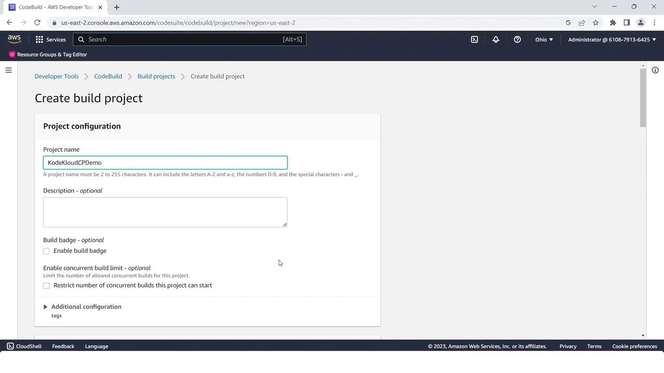Image resolution: width=664 pixels, height=373 pixels.
Task: Reload the page with refresh icon
Action: (x=37, y=23)
